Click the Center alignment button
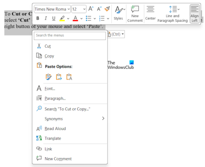 (150, 14)
